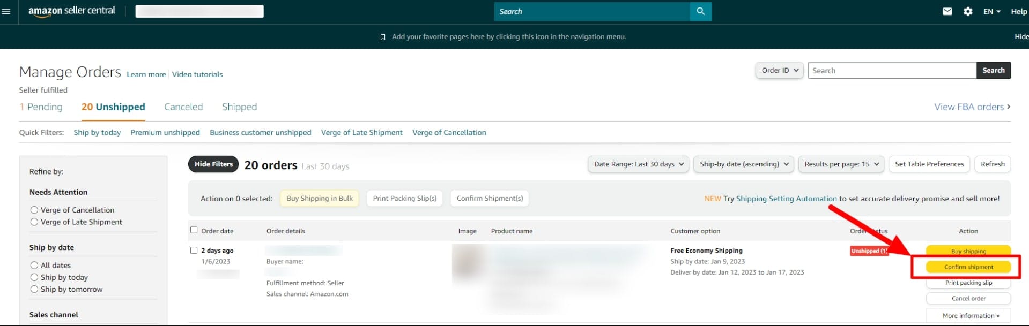This screenshot has width=1029, height=326.
Task: Click the Free Economy Shipping text
Action: [706, 251]
